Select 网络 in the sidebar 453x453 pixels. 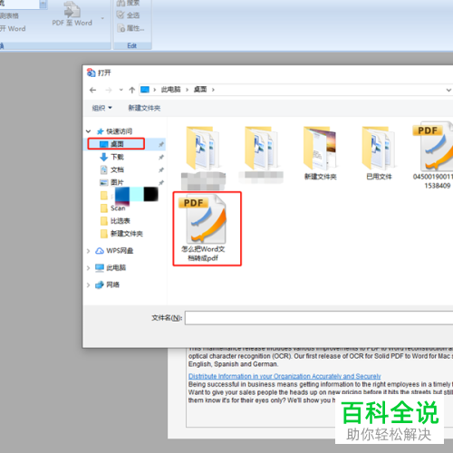(107, 284)
